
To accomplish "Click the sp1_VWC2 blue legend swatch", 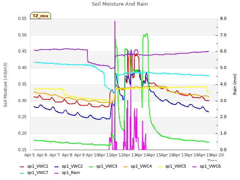I will (x=57, y=166).
